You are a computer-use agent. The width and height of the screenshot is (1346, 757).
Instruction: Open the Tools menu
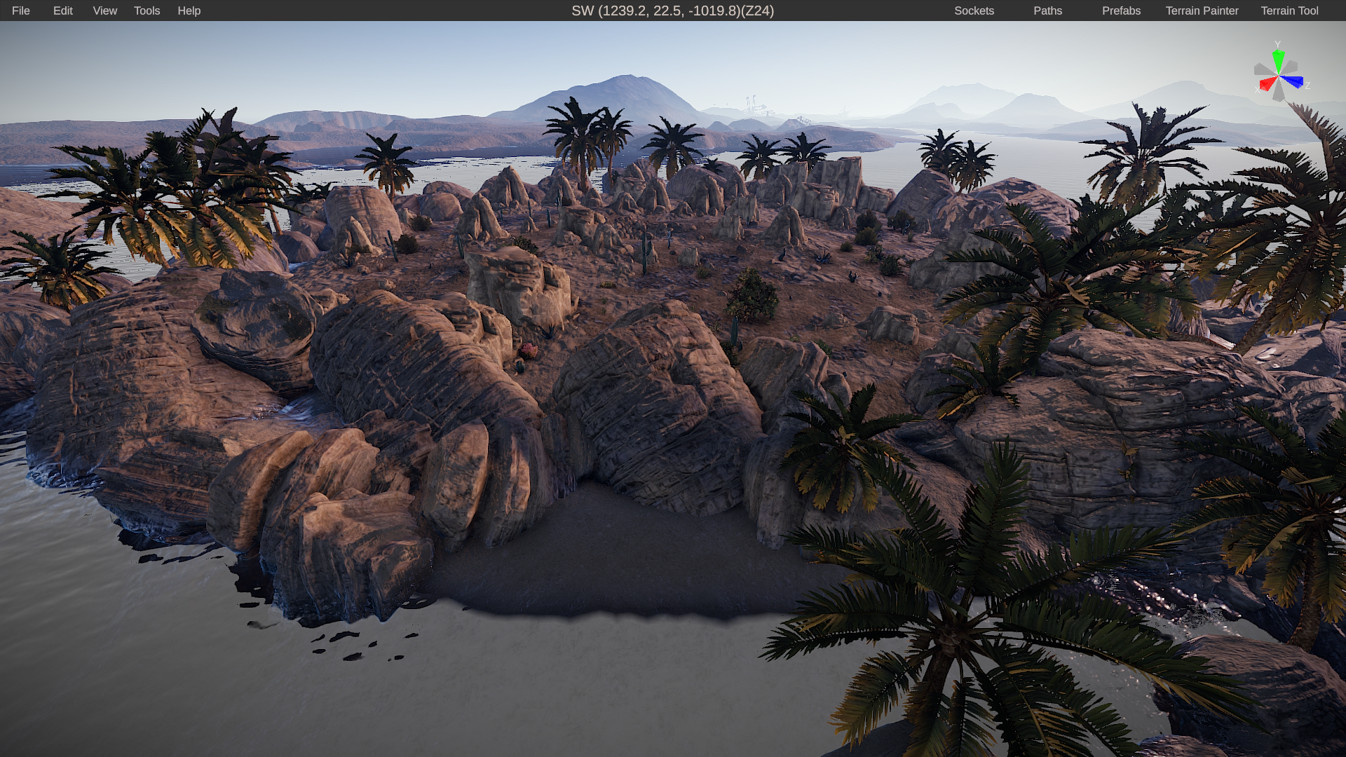pos(147,11)
